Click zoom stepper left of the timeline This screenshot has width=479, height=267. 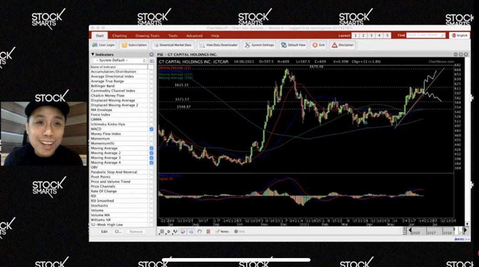(405, 231)
